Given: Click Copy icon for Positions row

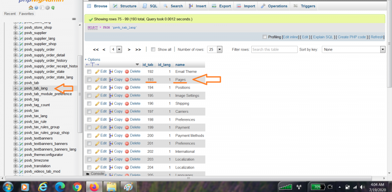Looking at the screenshot, I should point(111,87).
